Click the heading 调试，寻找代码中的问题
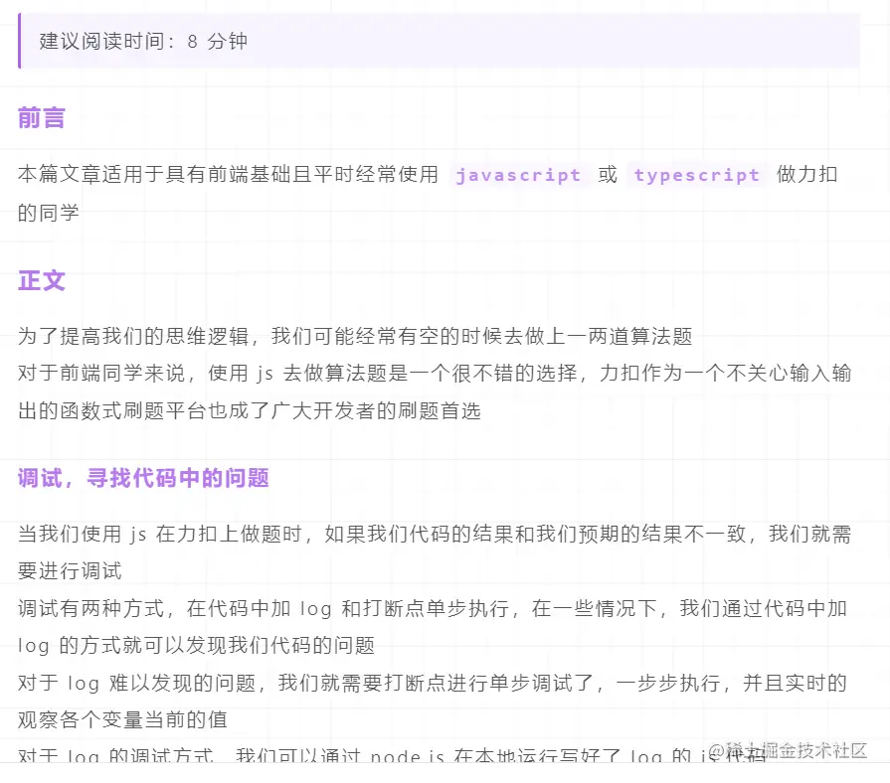890x783 pixels. pos(143,478)
